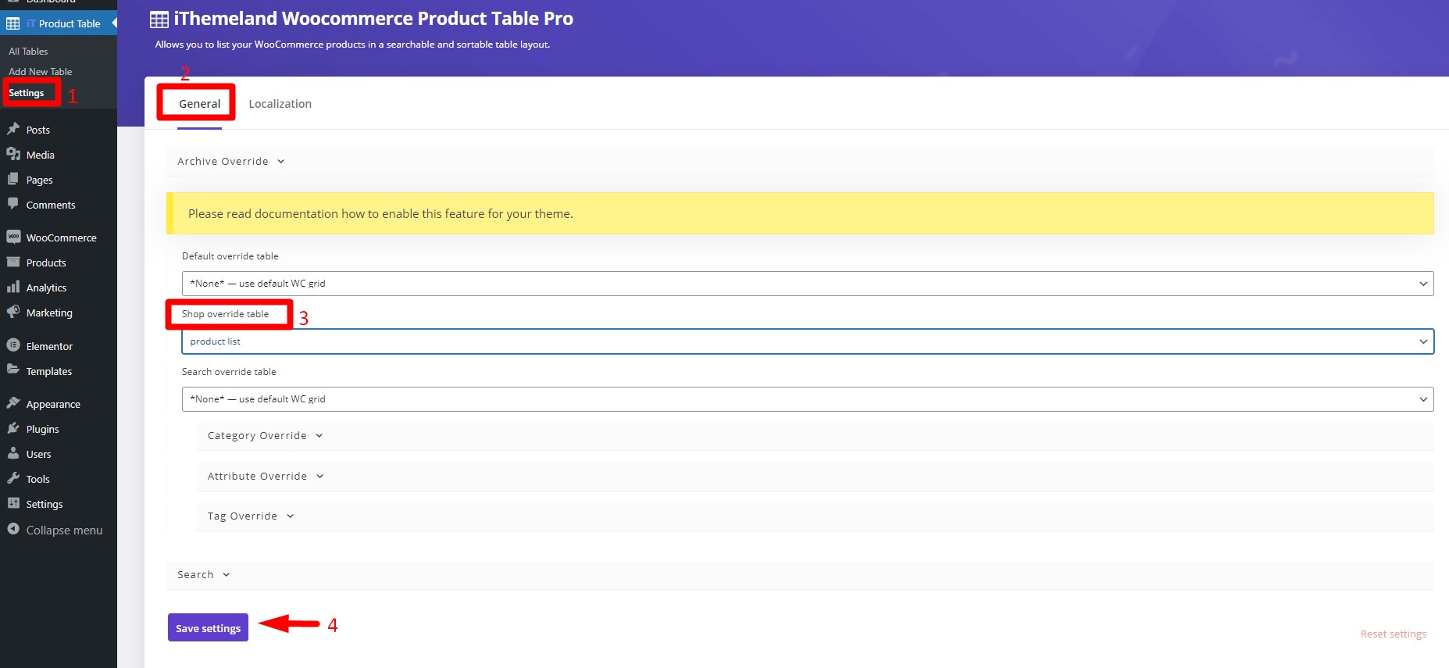Open Analytics using the bar chart icon

point(13,287)
